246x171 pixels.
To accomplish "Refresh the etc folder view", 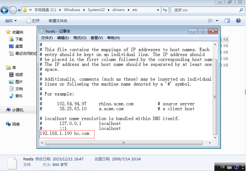I will [165, 10].
